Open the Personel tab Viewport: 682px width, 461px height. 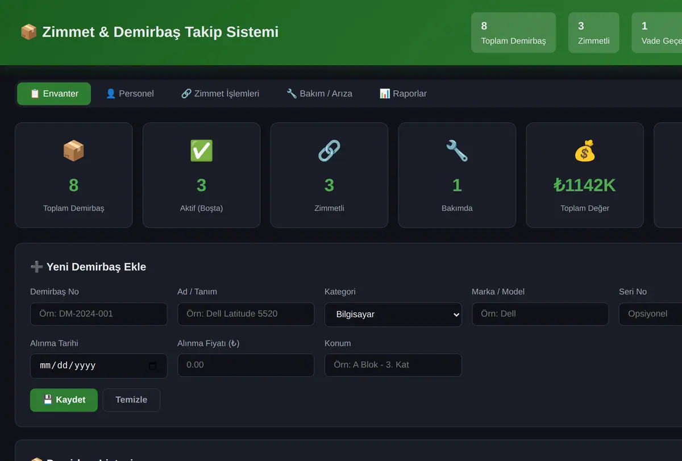click(x=130, y=94)
